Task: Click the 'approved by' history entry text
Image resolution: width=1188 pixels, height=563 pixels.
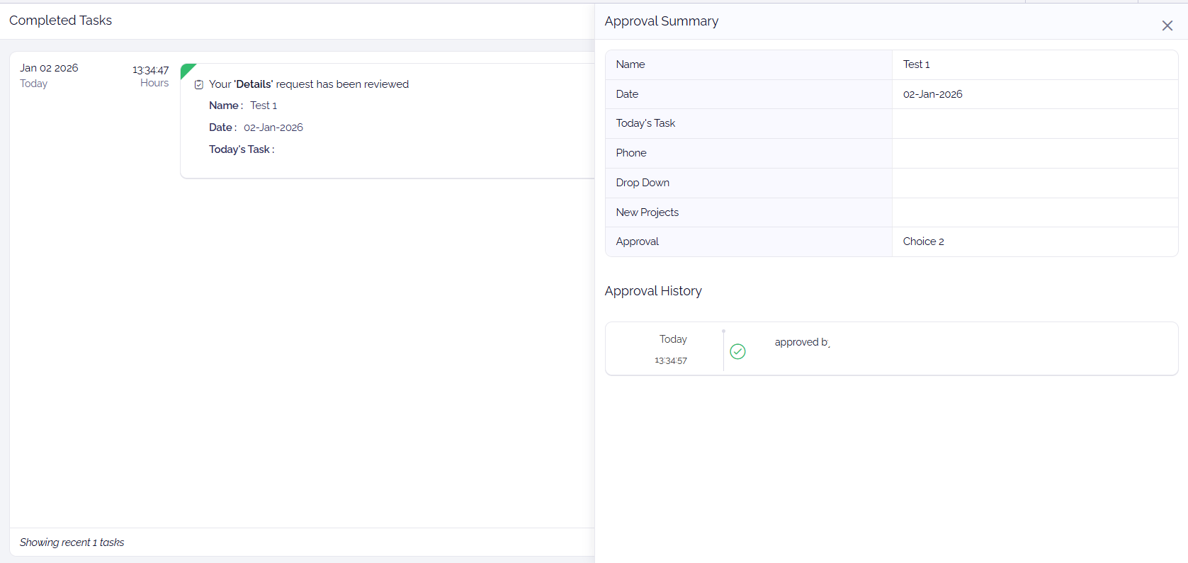Action: 801,342
